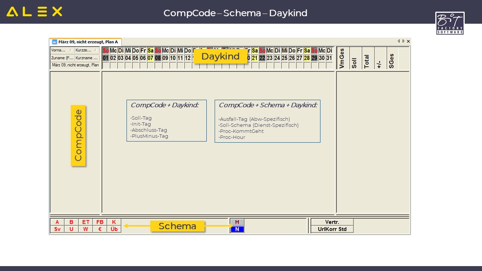The height and width of the screenshot is (271, 482).
Task: Click the 'Üb' schema symbol
Action: [114, 229]
